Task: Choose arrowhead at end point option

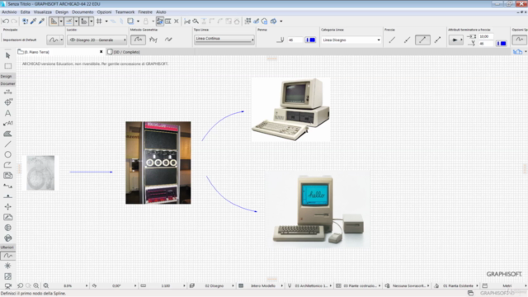Action: [422, 40]
